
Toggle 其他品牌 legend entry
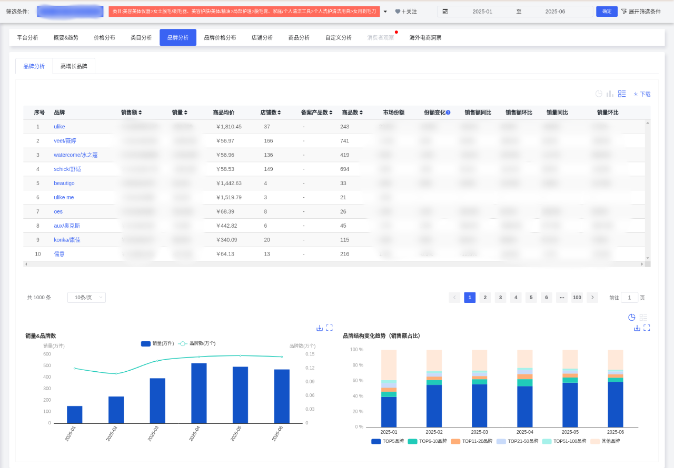click(605, 441)
